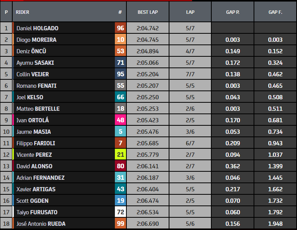The height and width of the screenshot is (230, 297).
Task: Click Collin VEIJER's best lap time 2:05.204
Action: (x=148, y=74)
